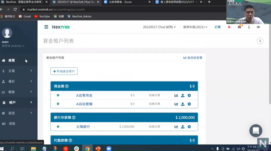Reload the browser page

(15, 9)
